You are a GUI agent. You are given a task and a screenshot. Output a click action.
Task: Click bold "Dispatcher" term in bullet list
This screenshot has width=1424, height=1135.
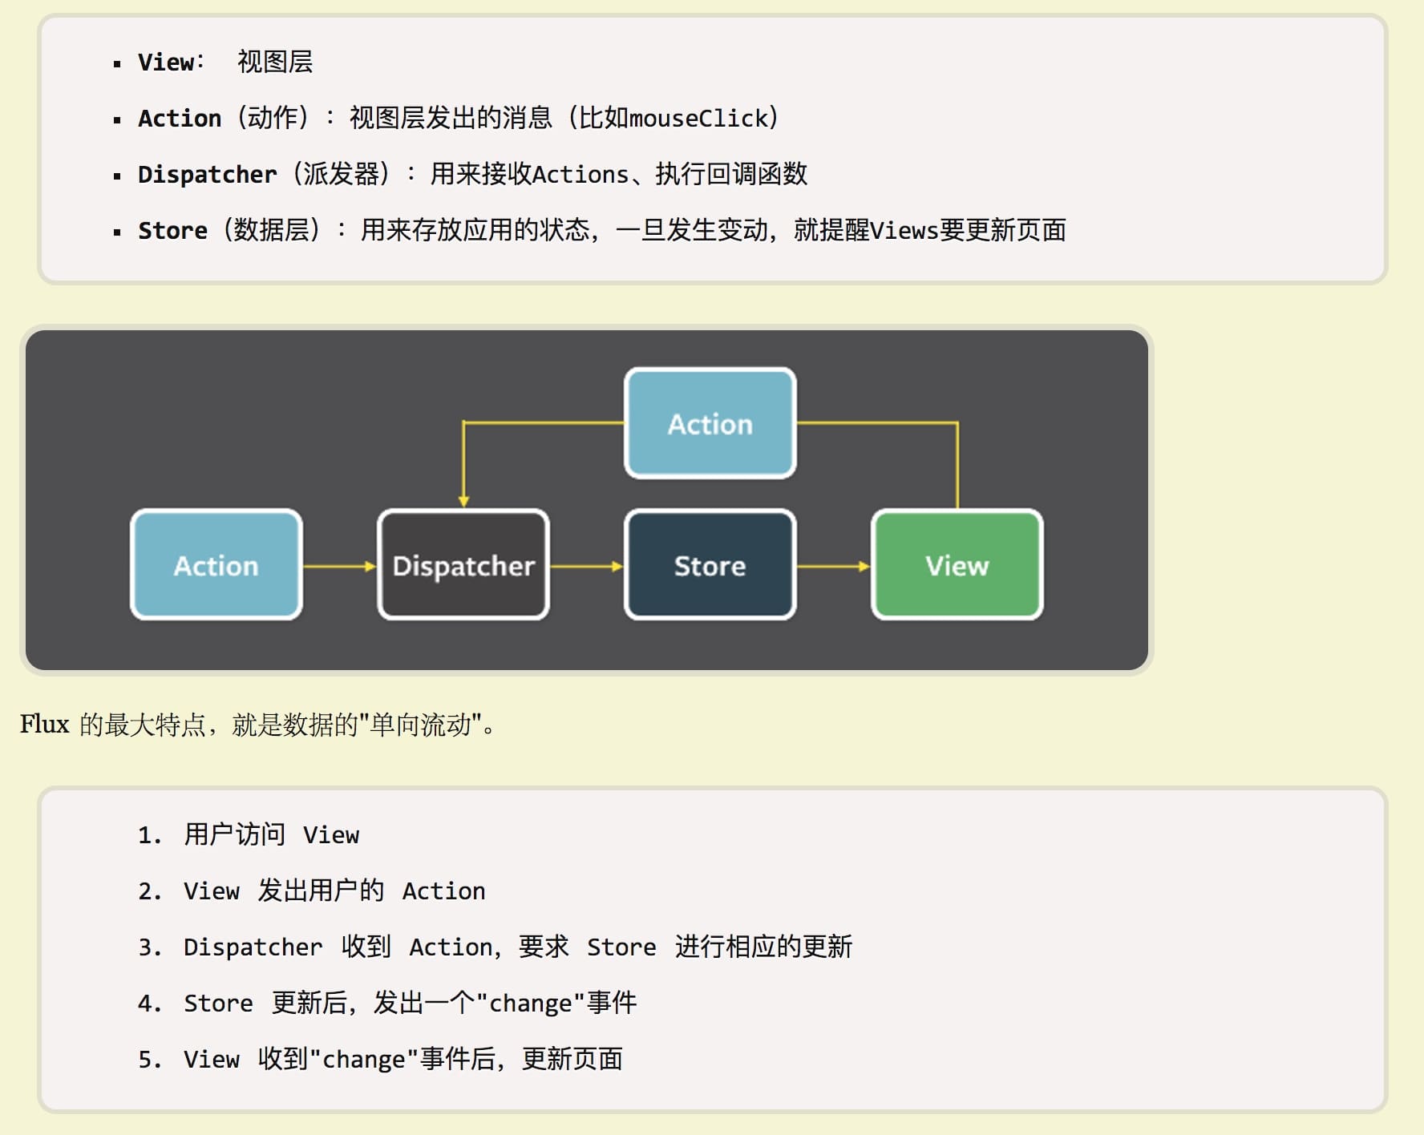pyautogui.click(x=207, y=174)
